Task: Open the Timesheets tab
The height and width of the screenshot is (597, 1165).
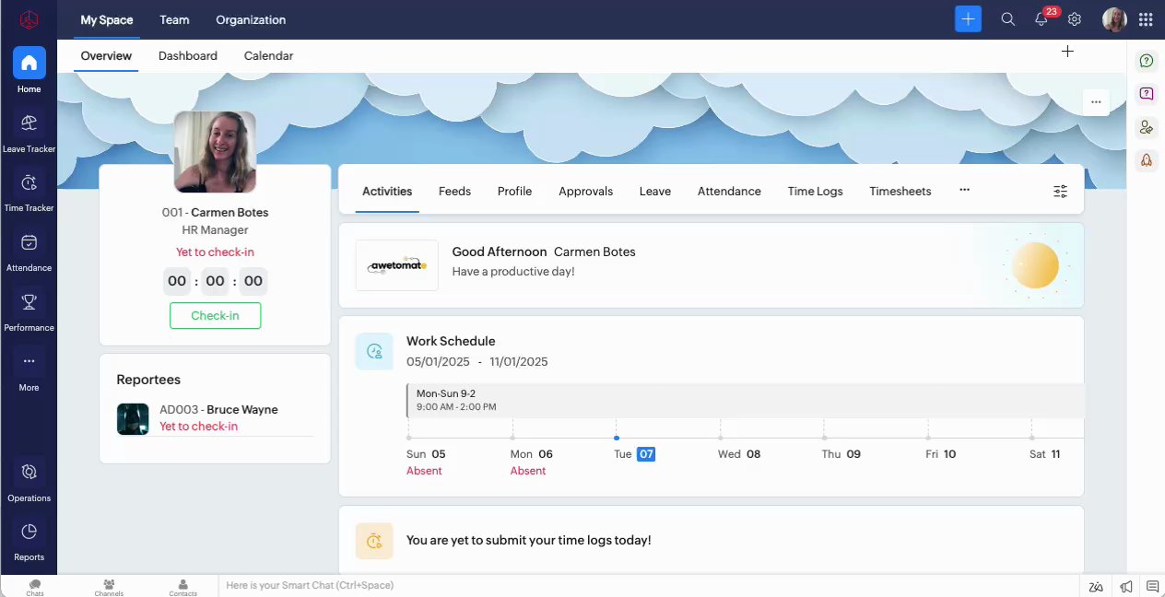Action: click(900, 191)
